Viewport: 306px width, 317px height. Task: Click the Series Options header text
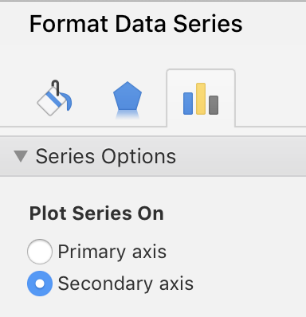[106, 156]
